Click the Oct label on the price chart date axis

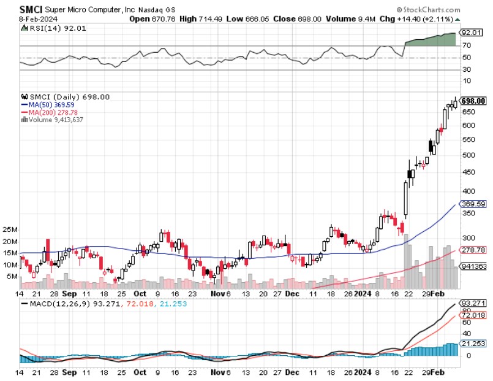(x=140, y=293)
